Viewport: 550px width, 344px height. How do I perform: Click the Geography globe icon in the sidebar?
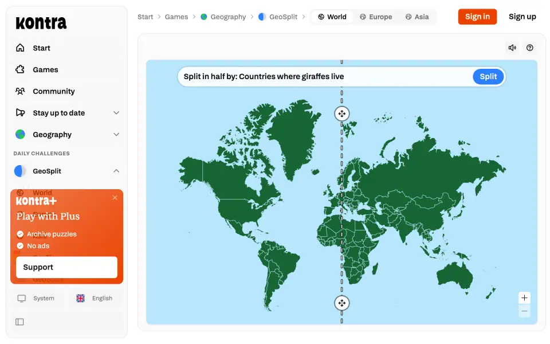tap(21, 134)
